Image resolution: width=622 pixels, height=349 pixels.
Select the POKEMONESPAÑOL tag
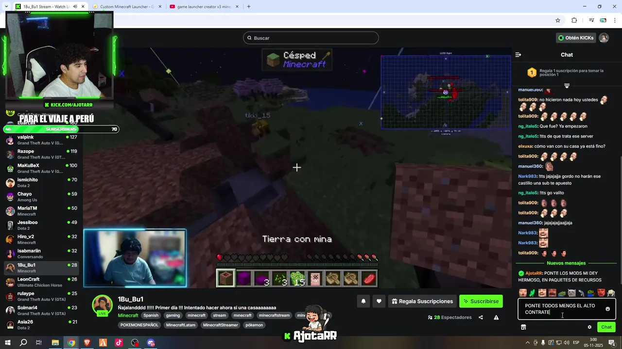pos(139,325)
